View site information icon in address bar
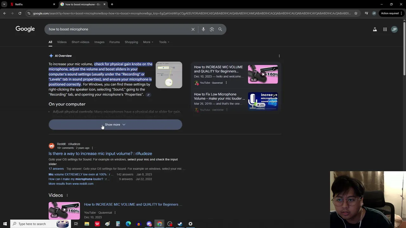 29,13
